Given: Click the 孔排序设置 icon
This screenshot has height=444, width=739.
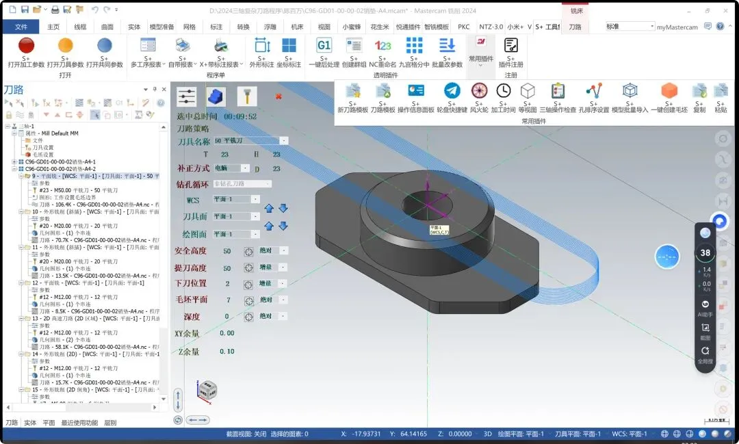Looking at the screenshot, I should (x=594, y=90).
